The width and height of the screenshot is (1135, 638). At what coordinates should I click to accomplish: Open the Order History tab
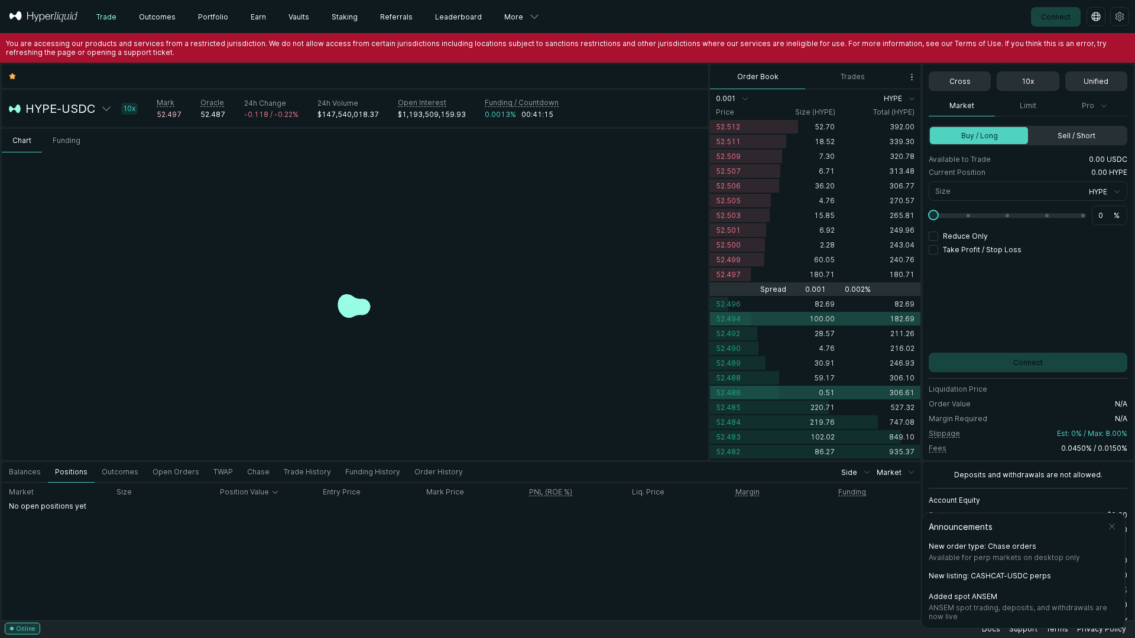pyautogui.click(x=439, y=472)
